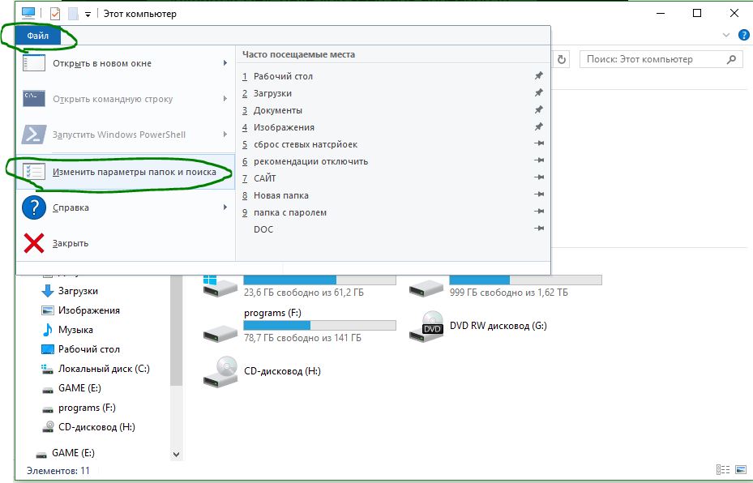753x483 pixels.
Task: Click the Properties checkmark icon in title bar
Action: coord(55,14)
